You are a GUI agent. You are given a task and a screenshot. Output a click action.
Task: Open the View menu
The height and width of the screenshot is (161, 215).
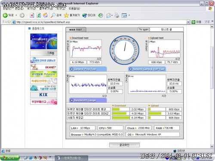31,9
